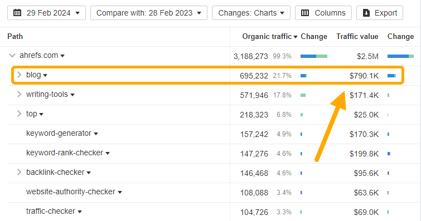Click the website-authority-checker traffic value 108,088
Viewport: 421px width, 221px height.
[x=254, y=193]
